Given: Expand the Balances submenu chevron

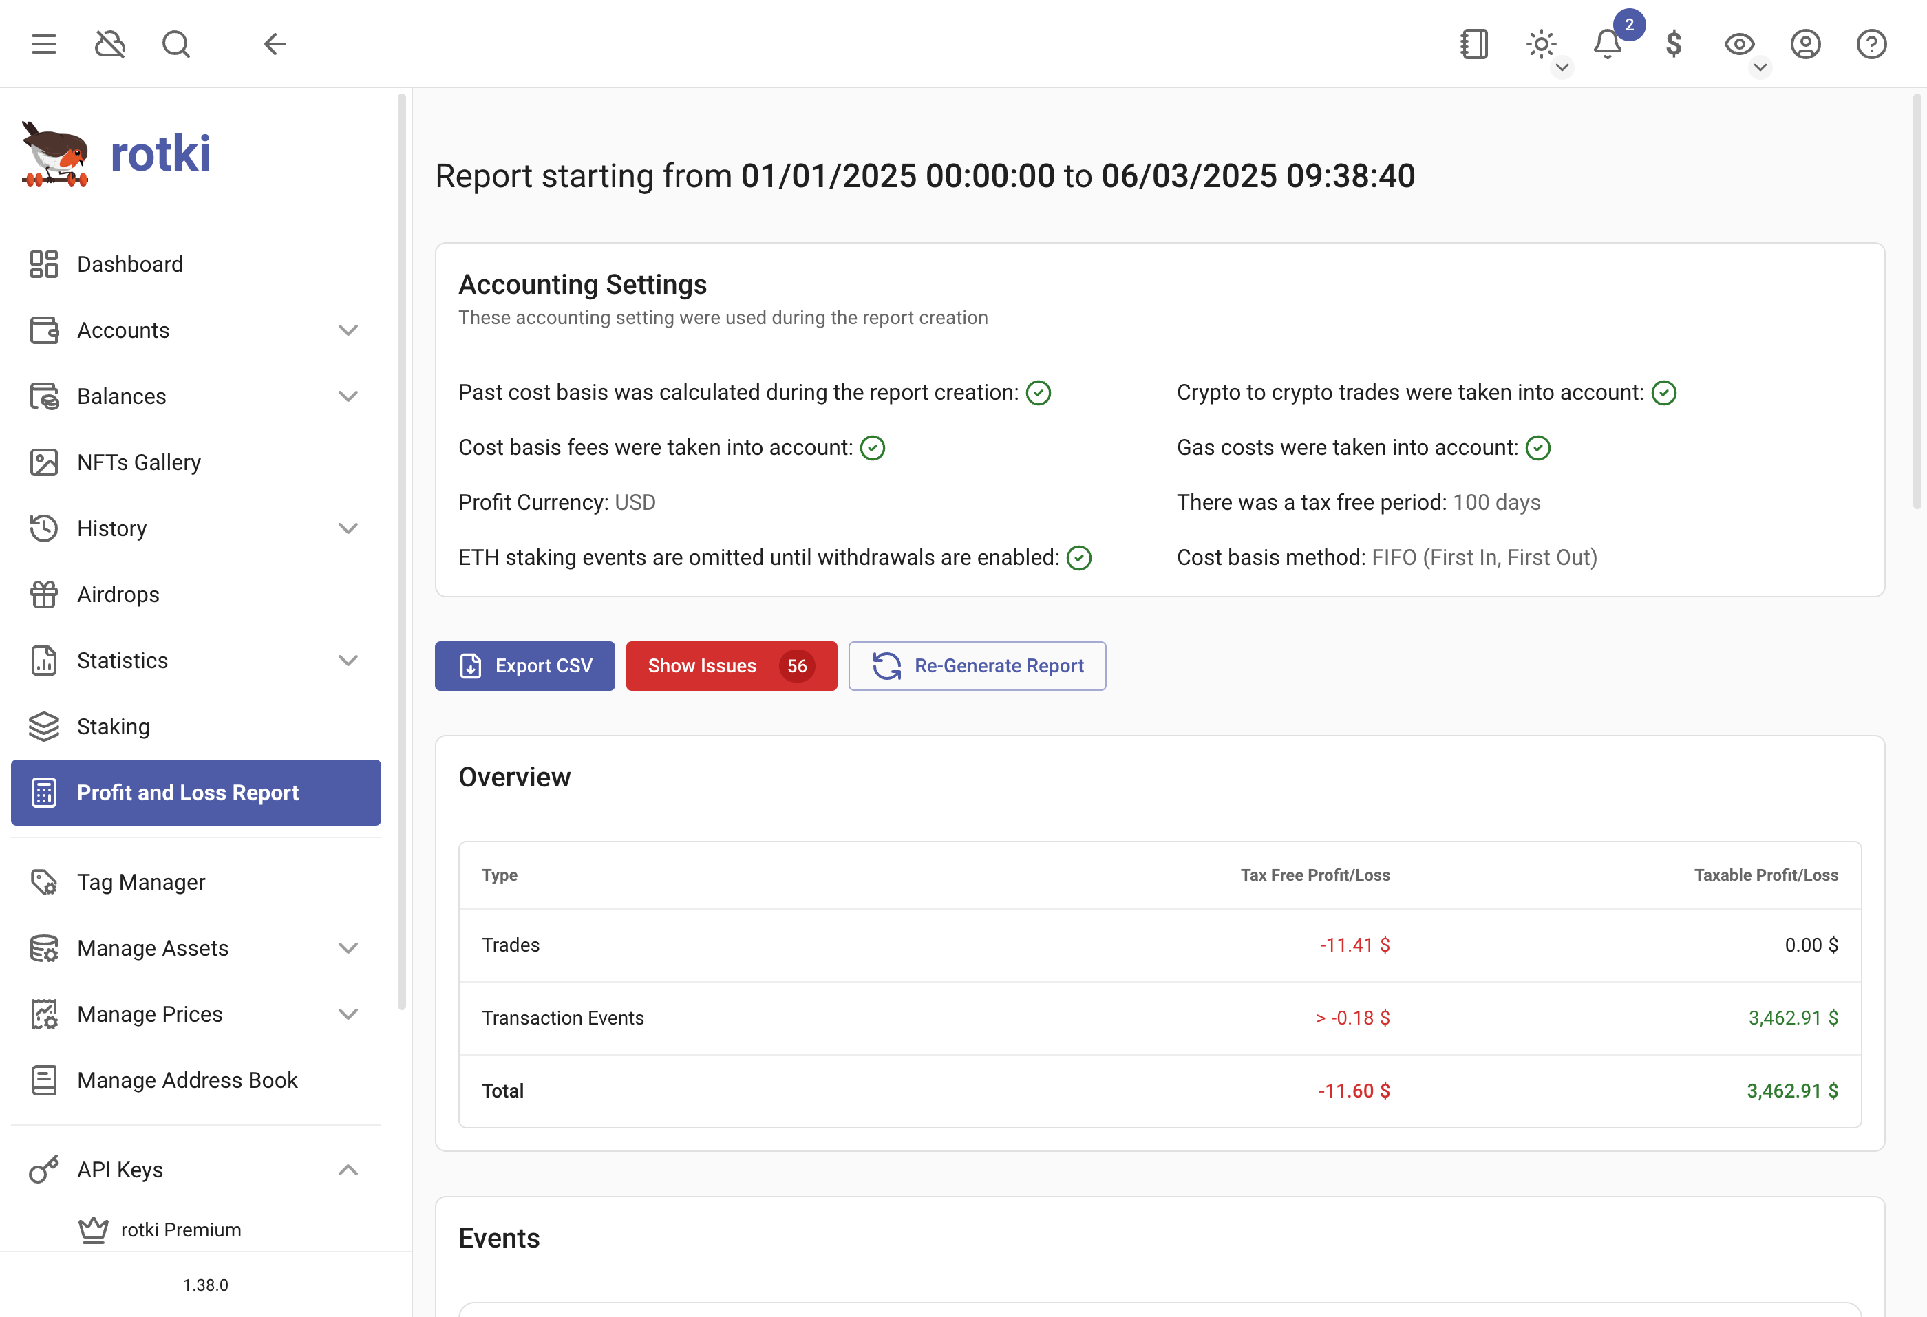Looking at the screenshot, I should pos(348,396).
